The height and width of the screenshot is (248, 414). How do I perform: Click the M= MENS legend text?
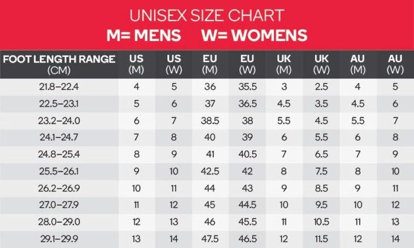coord(143,35)
